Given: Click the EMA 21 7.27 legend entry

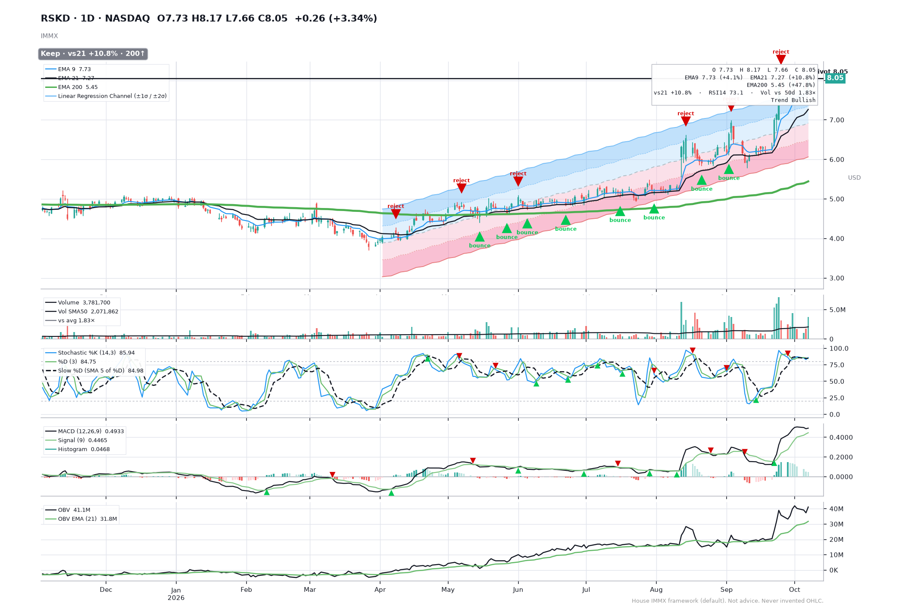Looking at the screenshot, I should [x=70, y=78].
